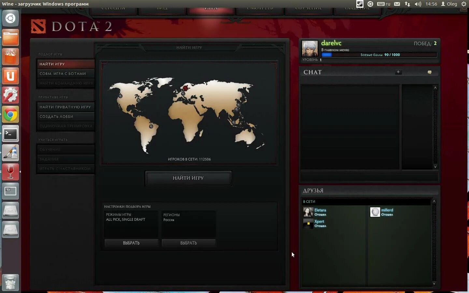This screenshot has height=293, width=469.
Task: Click chat scrollbar up arrow
Action: point(435,88)
